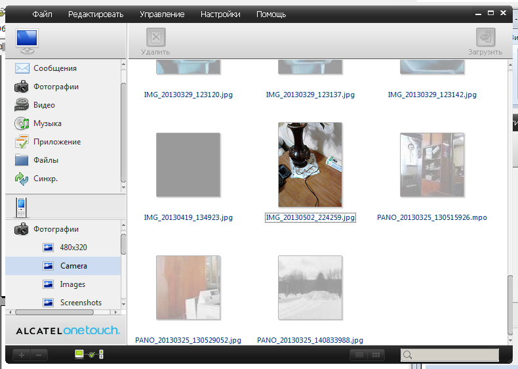Click file name IMG_20130329_123142.jpg
Screen dimensions: 518x369
point(432,95)
